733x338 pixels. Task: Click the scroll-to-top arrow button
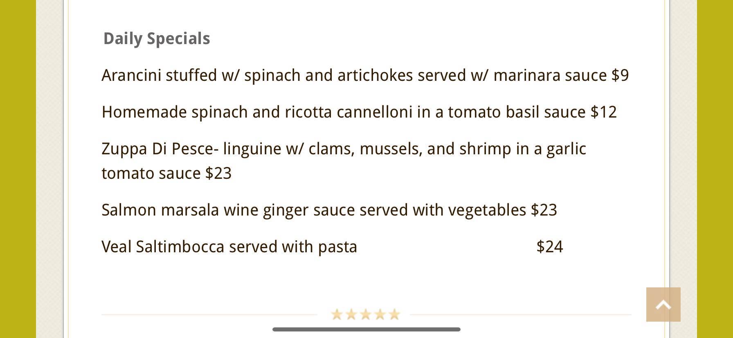point(663,305)
